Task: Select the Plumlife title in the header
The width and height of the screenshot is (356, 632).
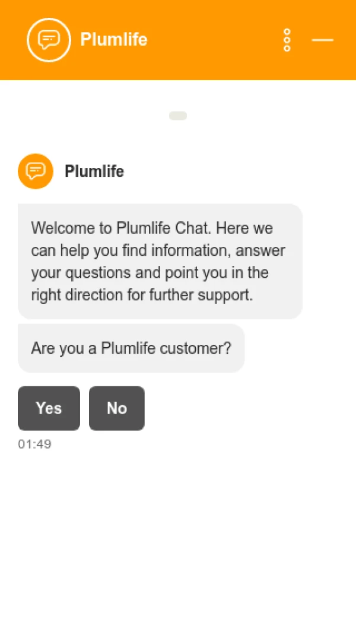Action: click(x=114, y=40)
